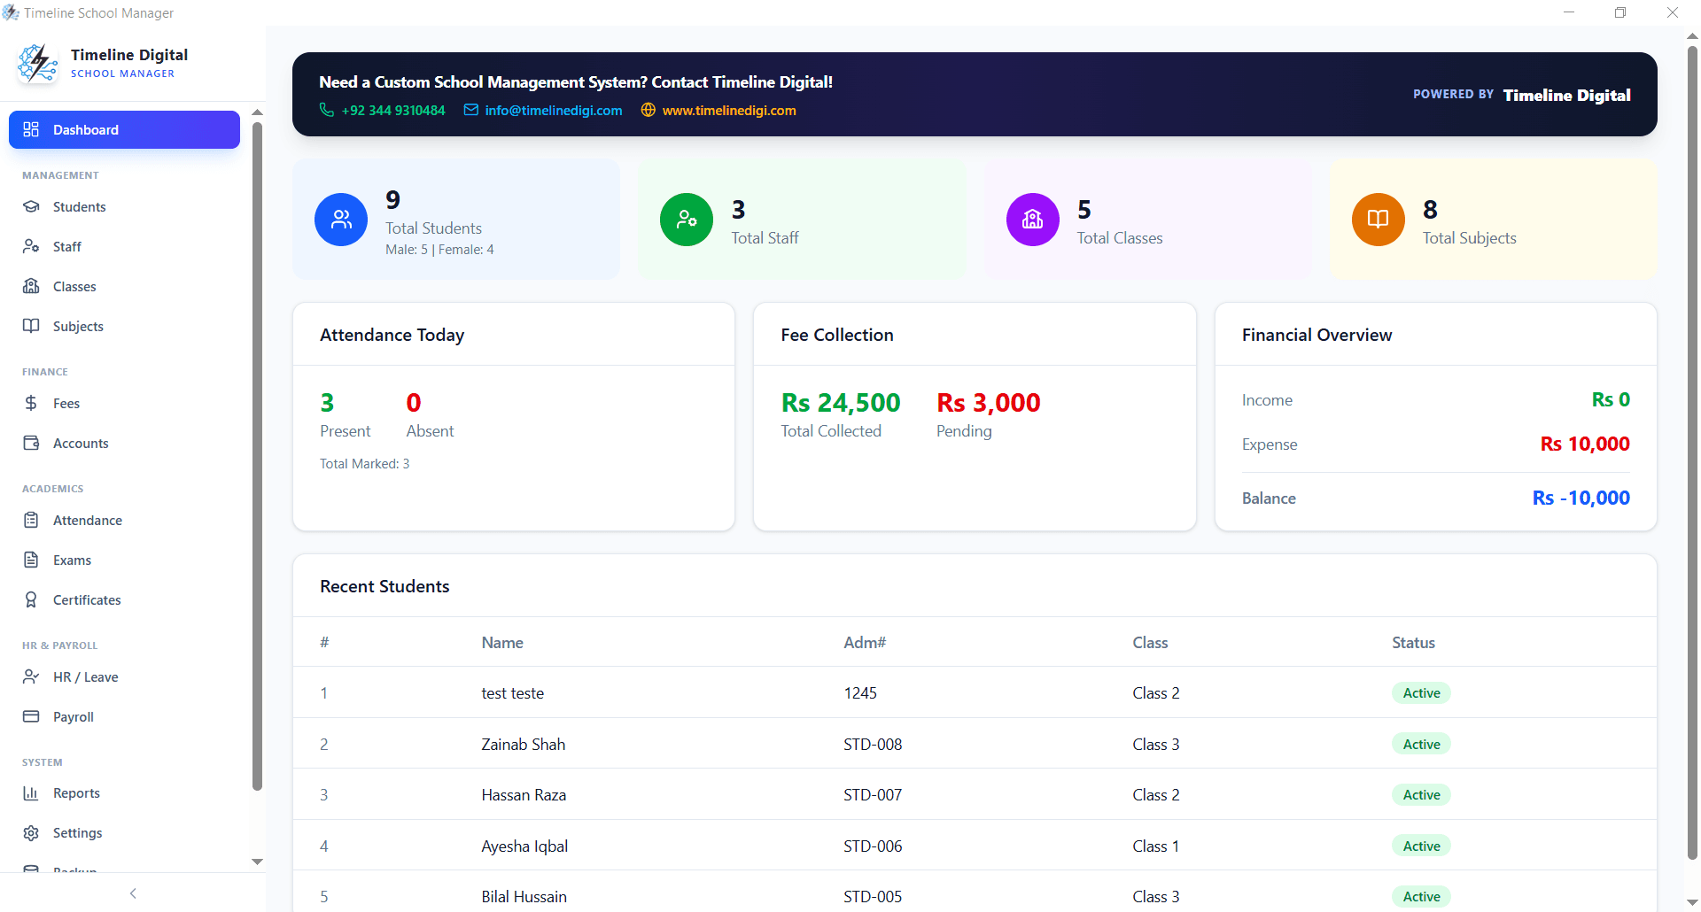
Task: Select the Students icon in sidebar
Action: coord(31,206)
